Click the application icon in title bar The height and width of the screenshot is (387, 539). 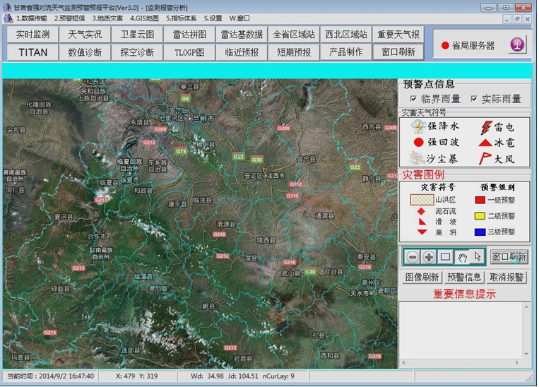7,7
